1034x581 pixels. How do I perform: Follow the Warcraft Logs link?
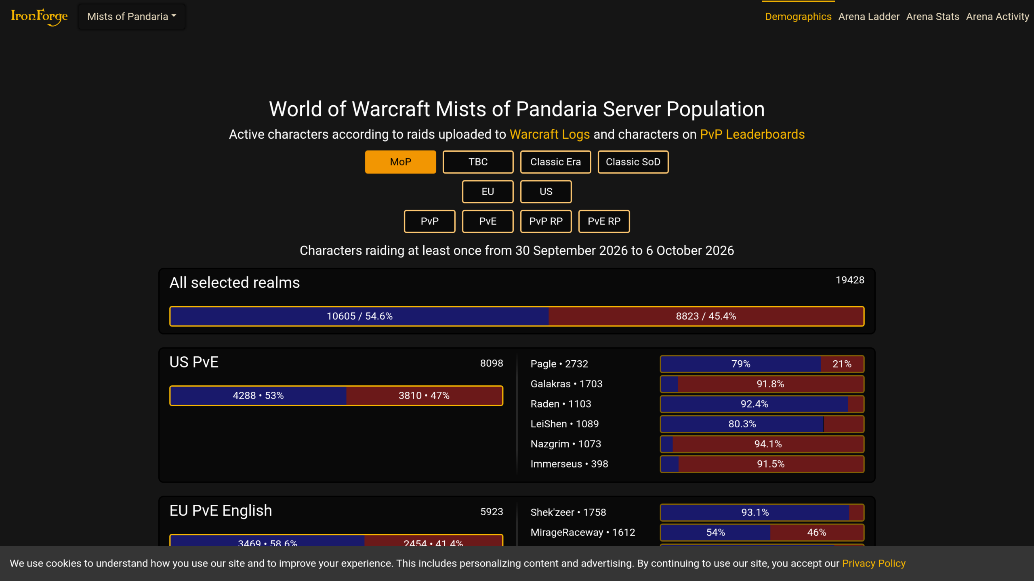550,134
